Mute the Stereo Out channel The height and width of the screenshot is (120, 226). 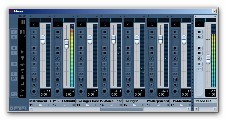pos(199,32)
